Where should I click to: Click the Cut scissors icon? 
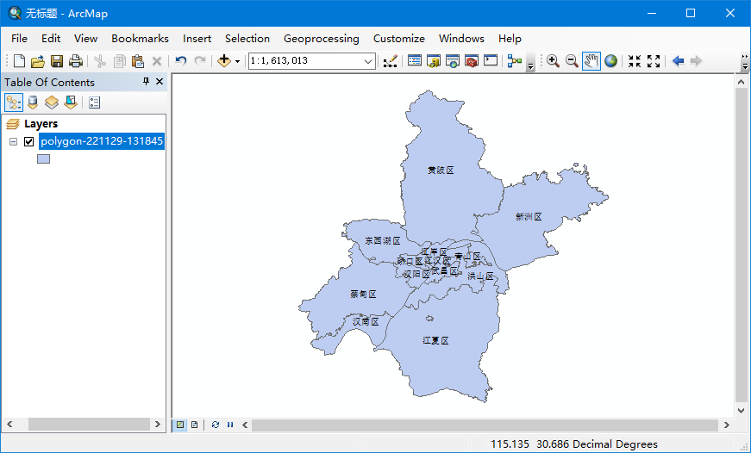pyautogui.click(x=100, y=61)
